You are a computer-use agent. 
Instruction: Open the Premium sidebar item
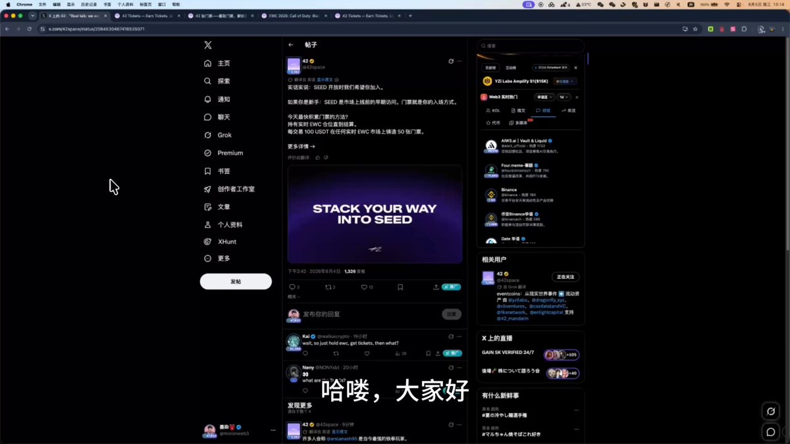click(x=224, y=153)
